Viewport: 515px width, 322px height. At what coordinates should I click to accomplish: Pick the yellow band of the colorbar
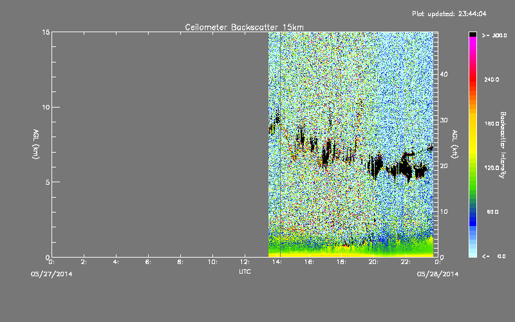tap(473, 133)
